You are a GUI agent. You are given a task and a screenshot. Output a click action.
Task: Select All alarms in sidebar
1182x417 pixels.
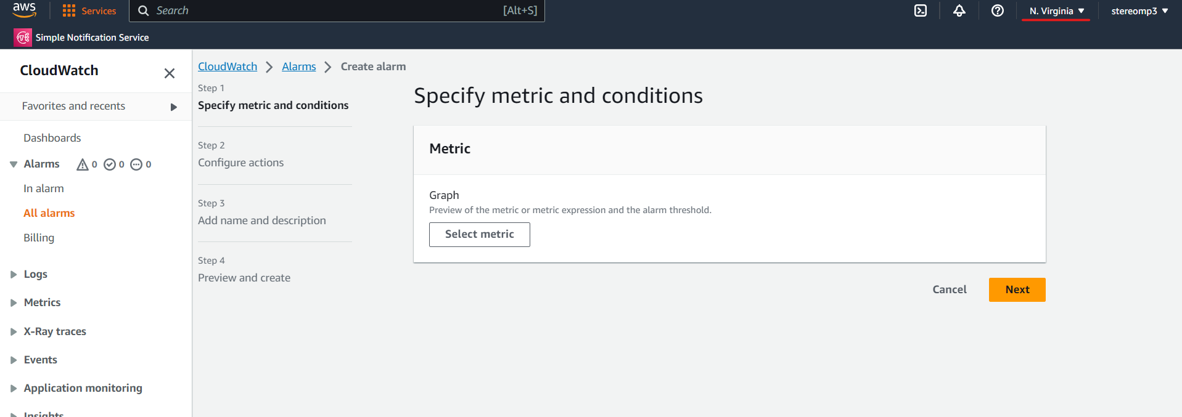tap(49, 213)
